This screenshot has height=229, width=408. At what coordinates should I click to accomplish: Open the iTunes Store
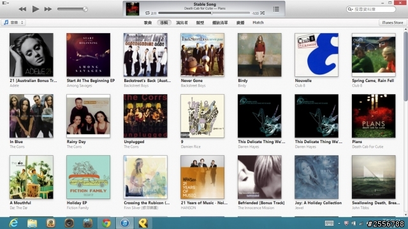(x=393, y=23)
